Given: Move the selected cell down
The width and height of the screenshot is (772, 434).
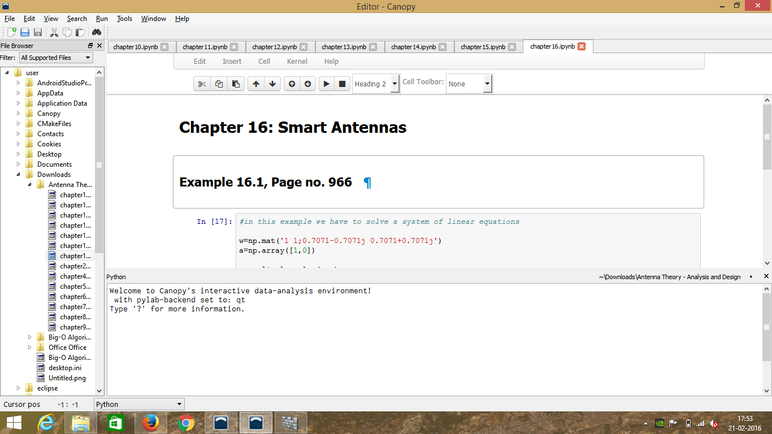Looking at the screenshot, I should pos(272,84).
